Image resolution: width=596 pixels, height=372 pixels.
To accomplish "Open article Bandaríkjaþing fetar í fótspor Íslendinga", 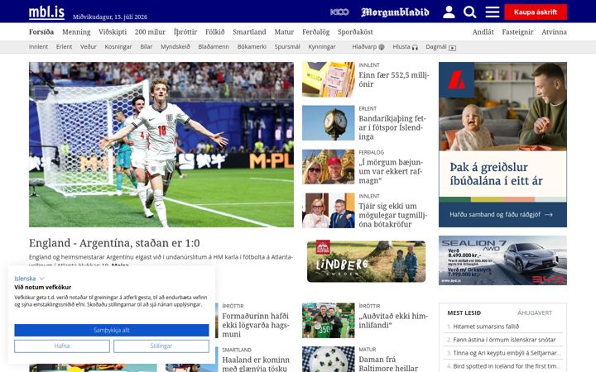I will (x=392, y=127).
